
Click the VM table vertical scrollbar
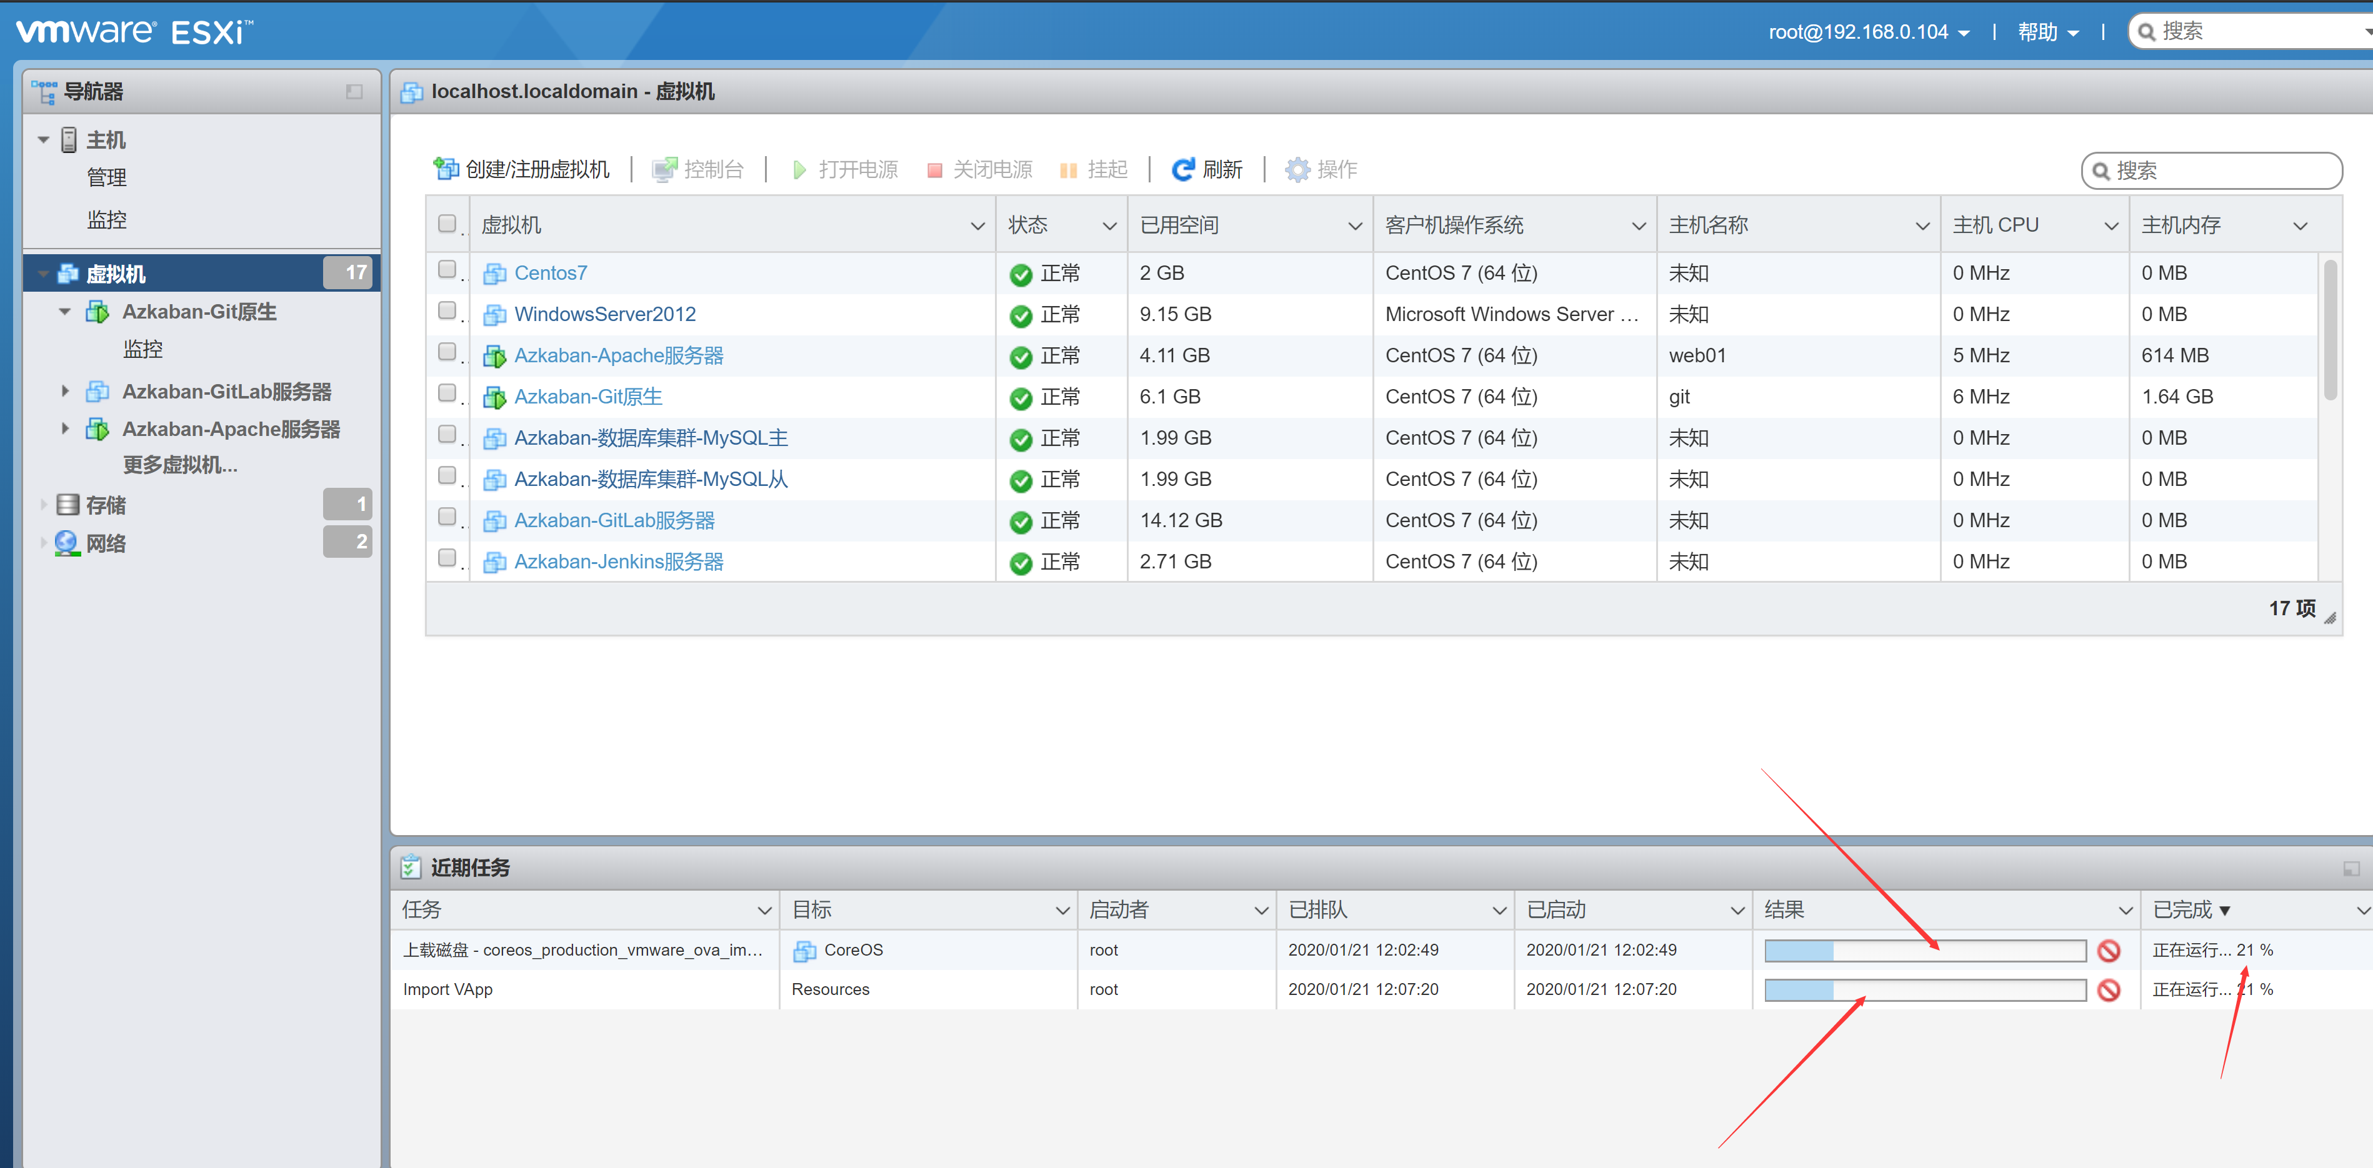2330,330
